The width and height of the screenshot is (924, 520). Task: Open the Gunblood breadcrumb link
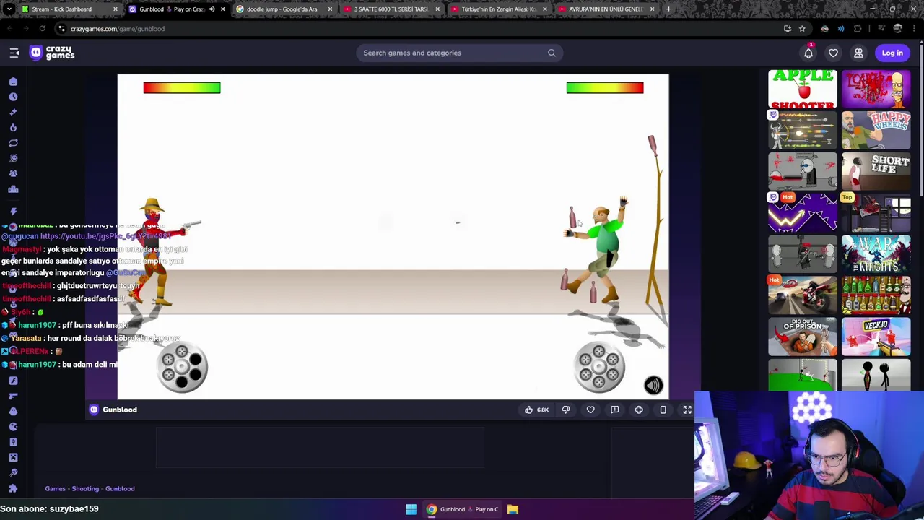pos(120,489)
